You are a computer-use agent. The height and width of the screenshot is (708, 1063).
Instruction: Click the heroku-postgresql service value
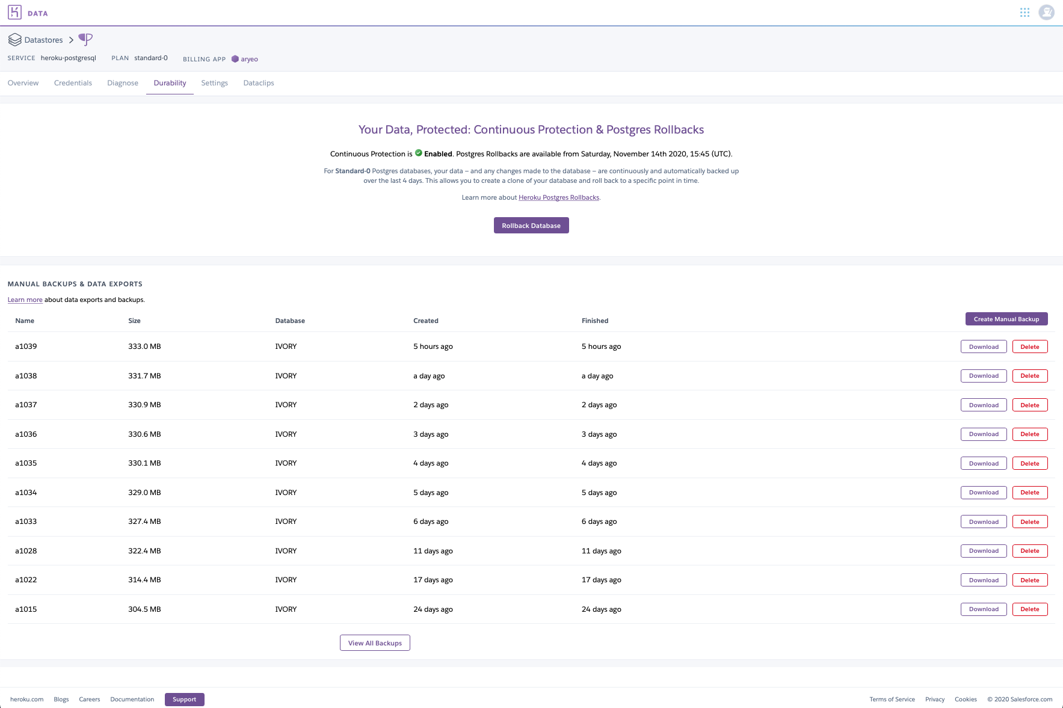pyautogui.click(x=69, y=58)
